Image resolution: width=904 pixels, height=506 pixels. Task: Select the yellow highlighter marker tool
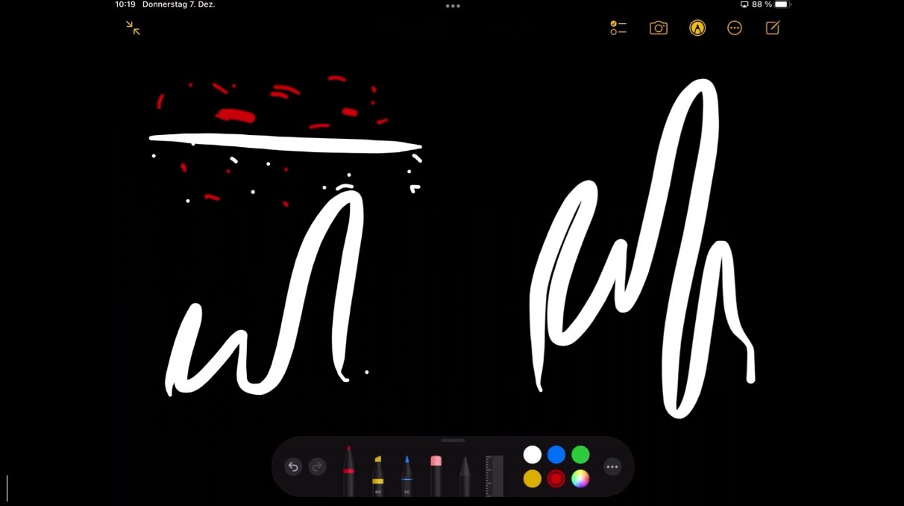(x=377, y=475)
